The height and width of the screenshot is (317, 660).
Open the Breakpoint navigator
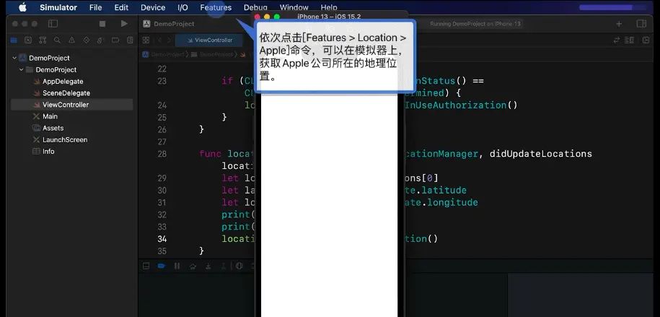coord(115,40)
